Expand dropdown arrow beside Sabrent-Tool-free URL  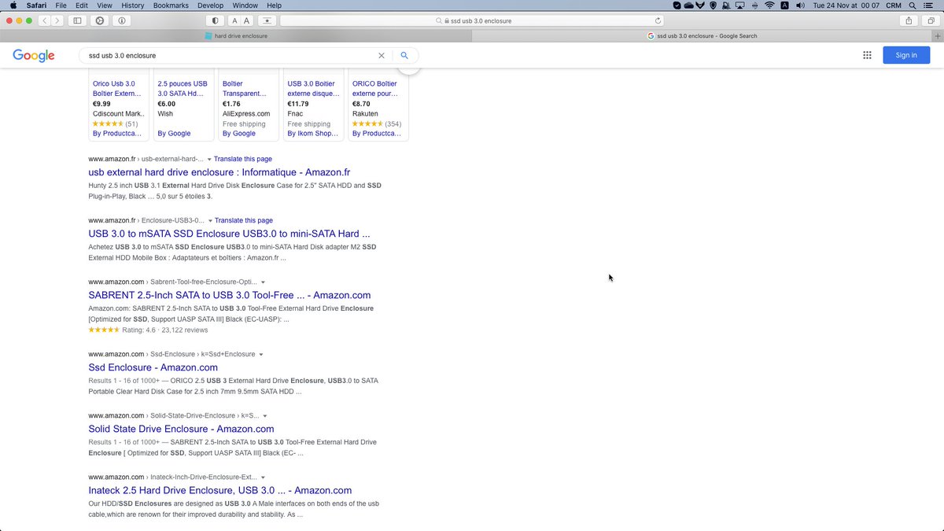coord(263,282)
